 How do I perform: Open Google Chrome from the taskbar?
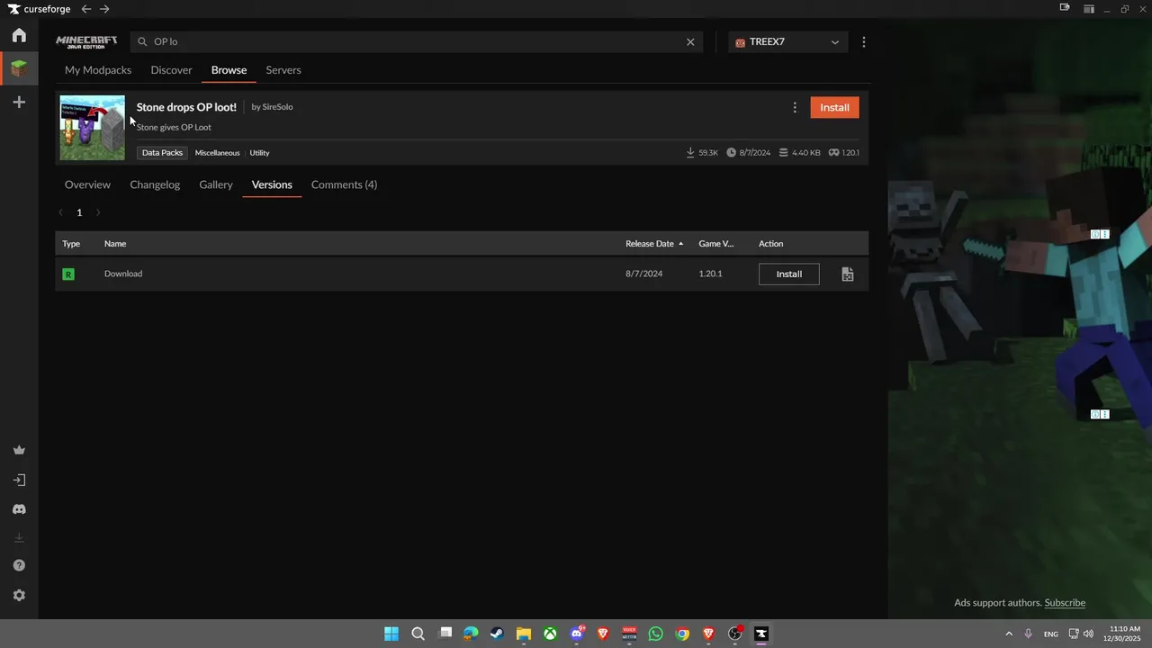[x=682, y=634]
